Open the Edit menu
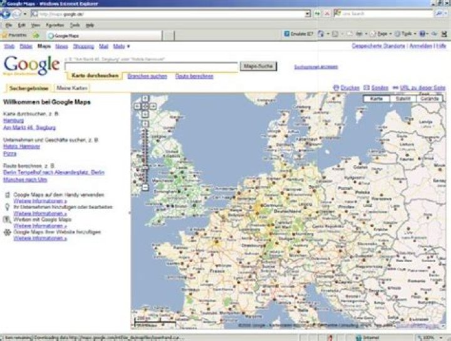 pyautogui.click(x=21, y=25)
